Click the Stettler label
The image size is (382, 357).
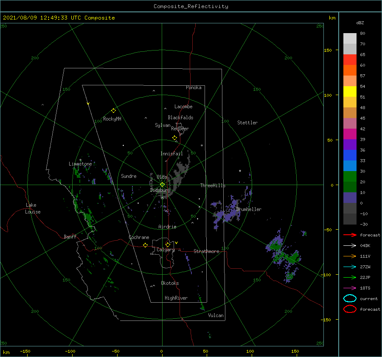pyautogui.click(x=247, y=123)
